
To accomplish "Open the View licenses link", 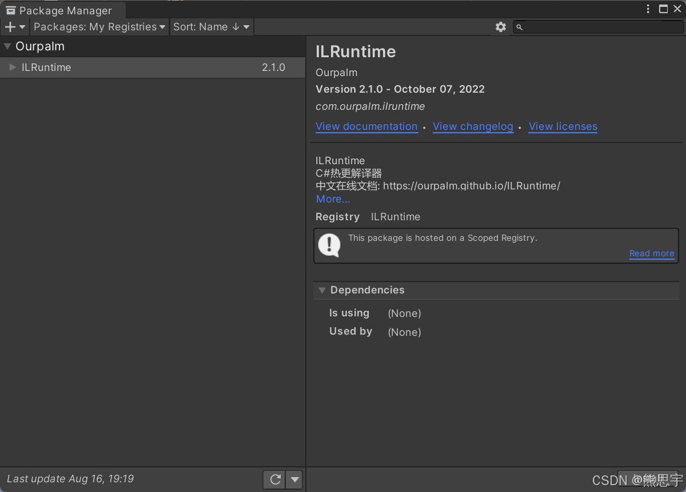I will tap(563, 126).
